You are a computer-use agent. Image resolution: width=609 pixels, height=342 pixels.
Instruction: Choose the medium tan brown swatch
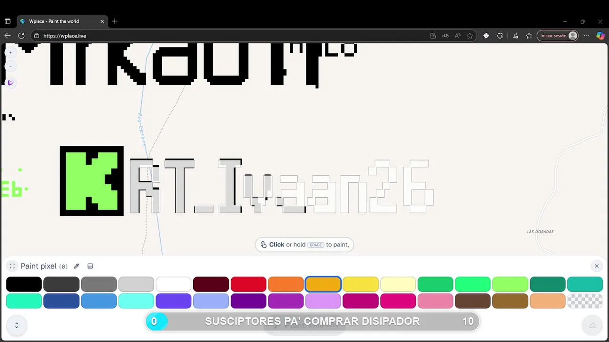510,301
